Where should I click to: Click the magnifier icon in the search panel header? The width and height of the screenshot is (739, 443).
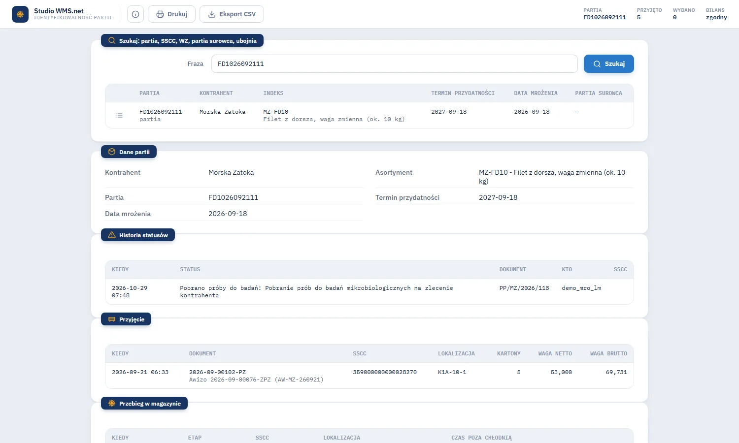point(112,41)
